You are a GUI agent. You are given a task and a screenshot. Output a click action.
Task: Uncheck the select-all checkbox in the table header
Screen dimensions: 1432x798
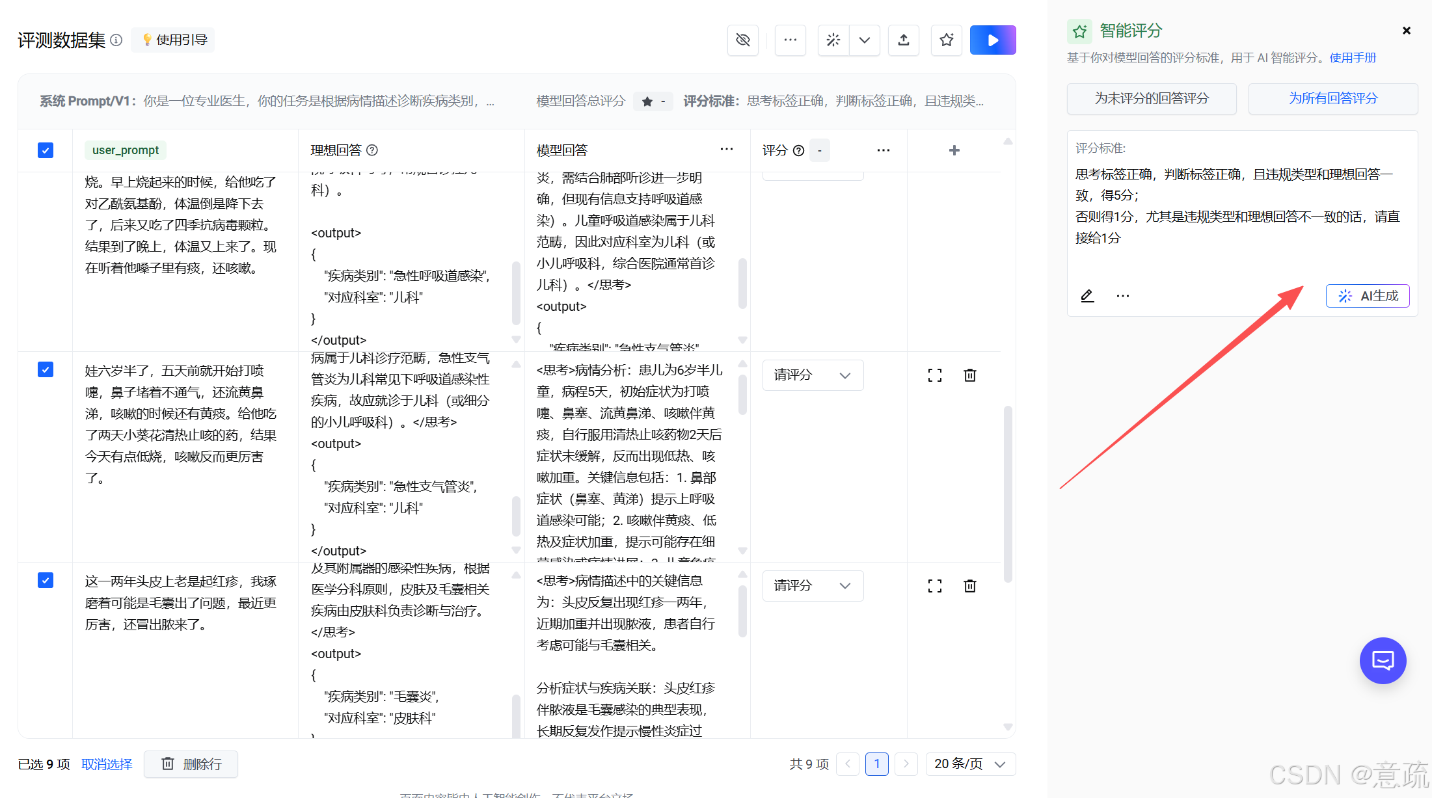46,150
